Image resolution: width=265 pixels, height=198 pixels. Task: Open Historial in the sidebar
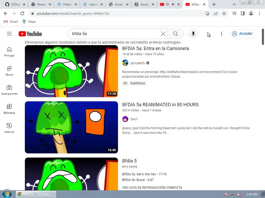click(x=9, y=128)
